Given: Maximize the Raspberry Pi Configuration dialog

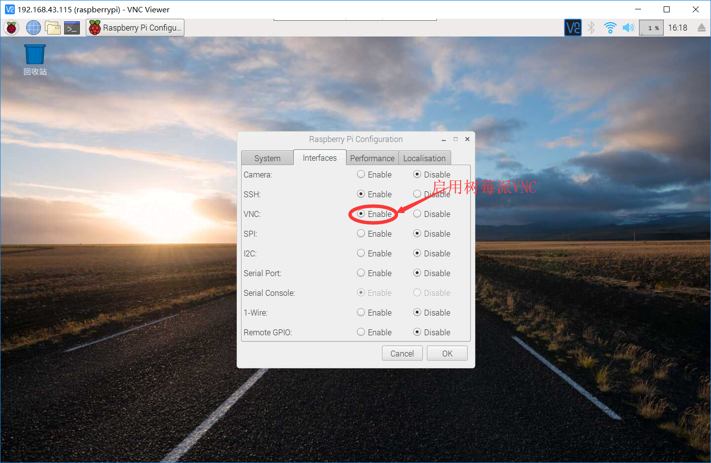Looking at the screenshot, I should [456, 139].
